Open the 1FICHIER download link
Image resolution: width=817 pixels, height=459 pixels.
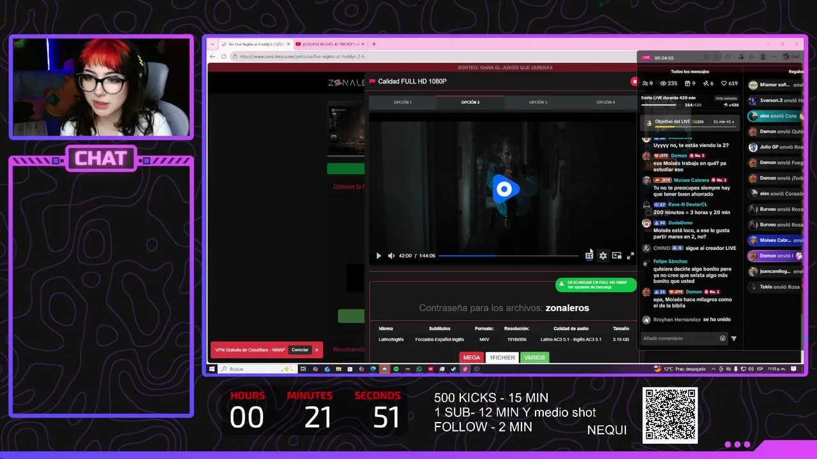point(502,358)
